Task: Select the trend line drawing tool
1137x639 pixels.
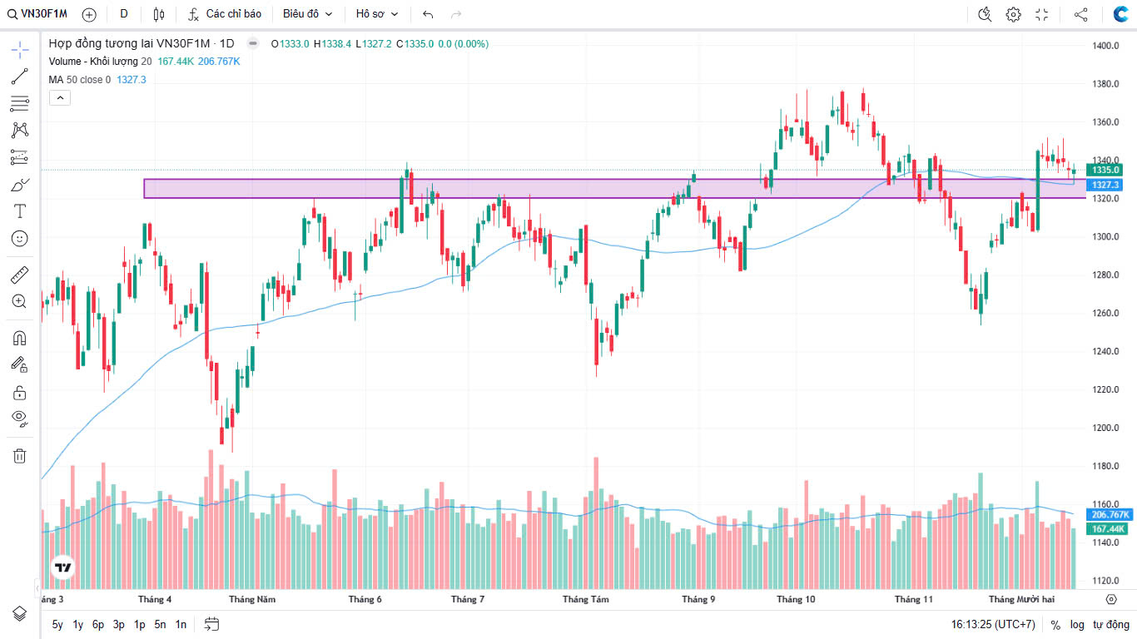Action: (x=20, y=77)
